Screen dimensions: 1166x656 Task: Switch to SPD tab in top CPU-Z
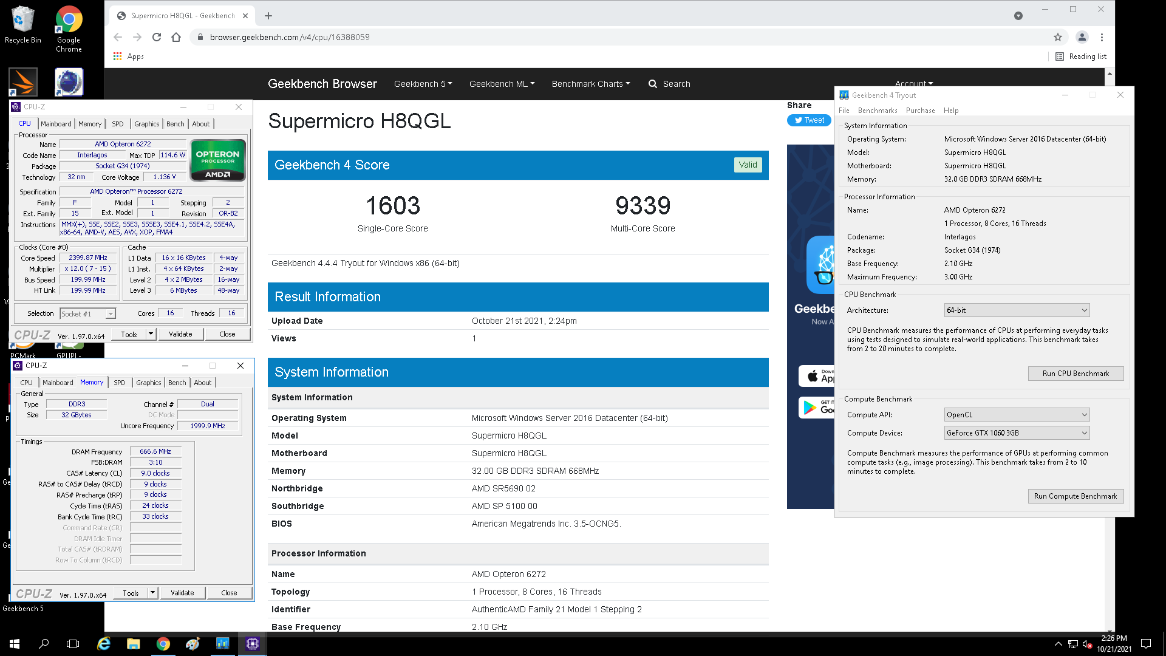(118, 124)
